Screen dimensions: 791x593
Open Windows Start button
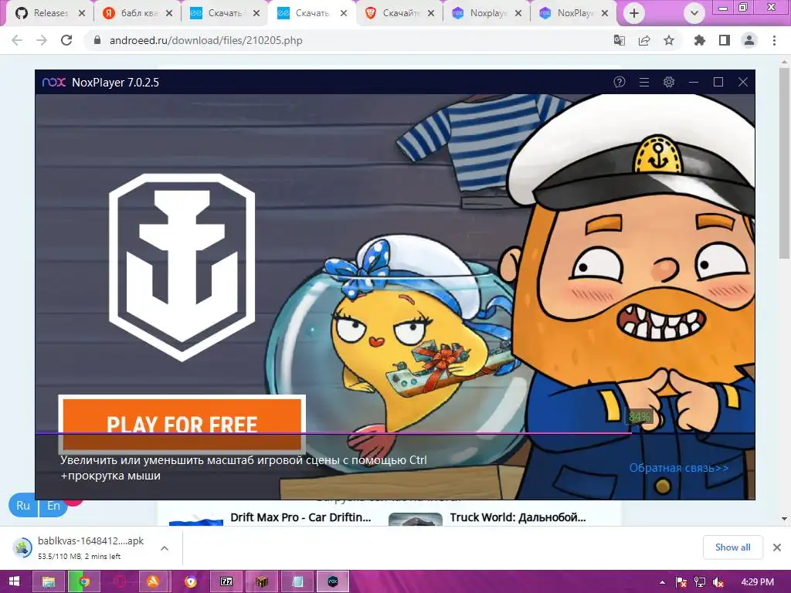pos(14,581)
